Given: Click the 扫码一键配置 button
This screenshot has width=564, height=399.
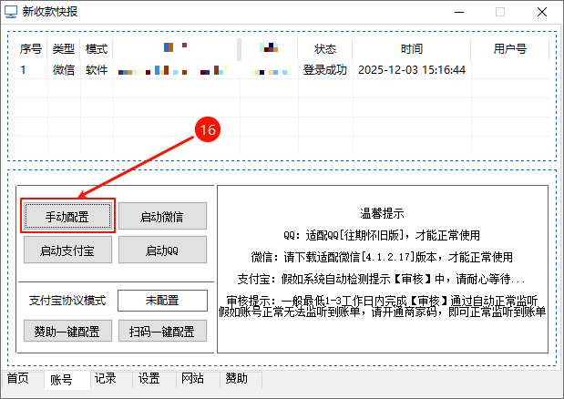Looking at the screenshot, I should [x=163, y=331].
